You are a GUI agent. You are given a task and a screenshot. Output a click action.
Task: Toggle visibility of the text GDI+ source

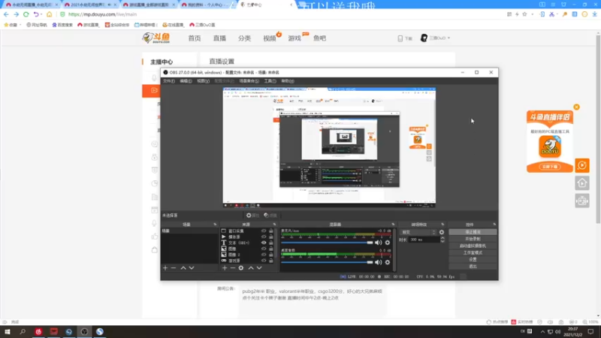tap(264, 243)
